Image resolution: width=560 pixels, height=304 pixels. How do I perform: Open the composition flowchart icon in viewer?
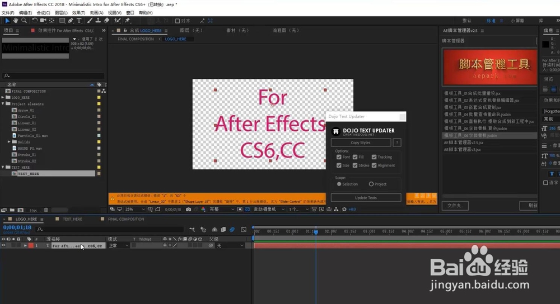[x=336, y=209]
